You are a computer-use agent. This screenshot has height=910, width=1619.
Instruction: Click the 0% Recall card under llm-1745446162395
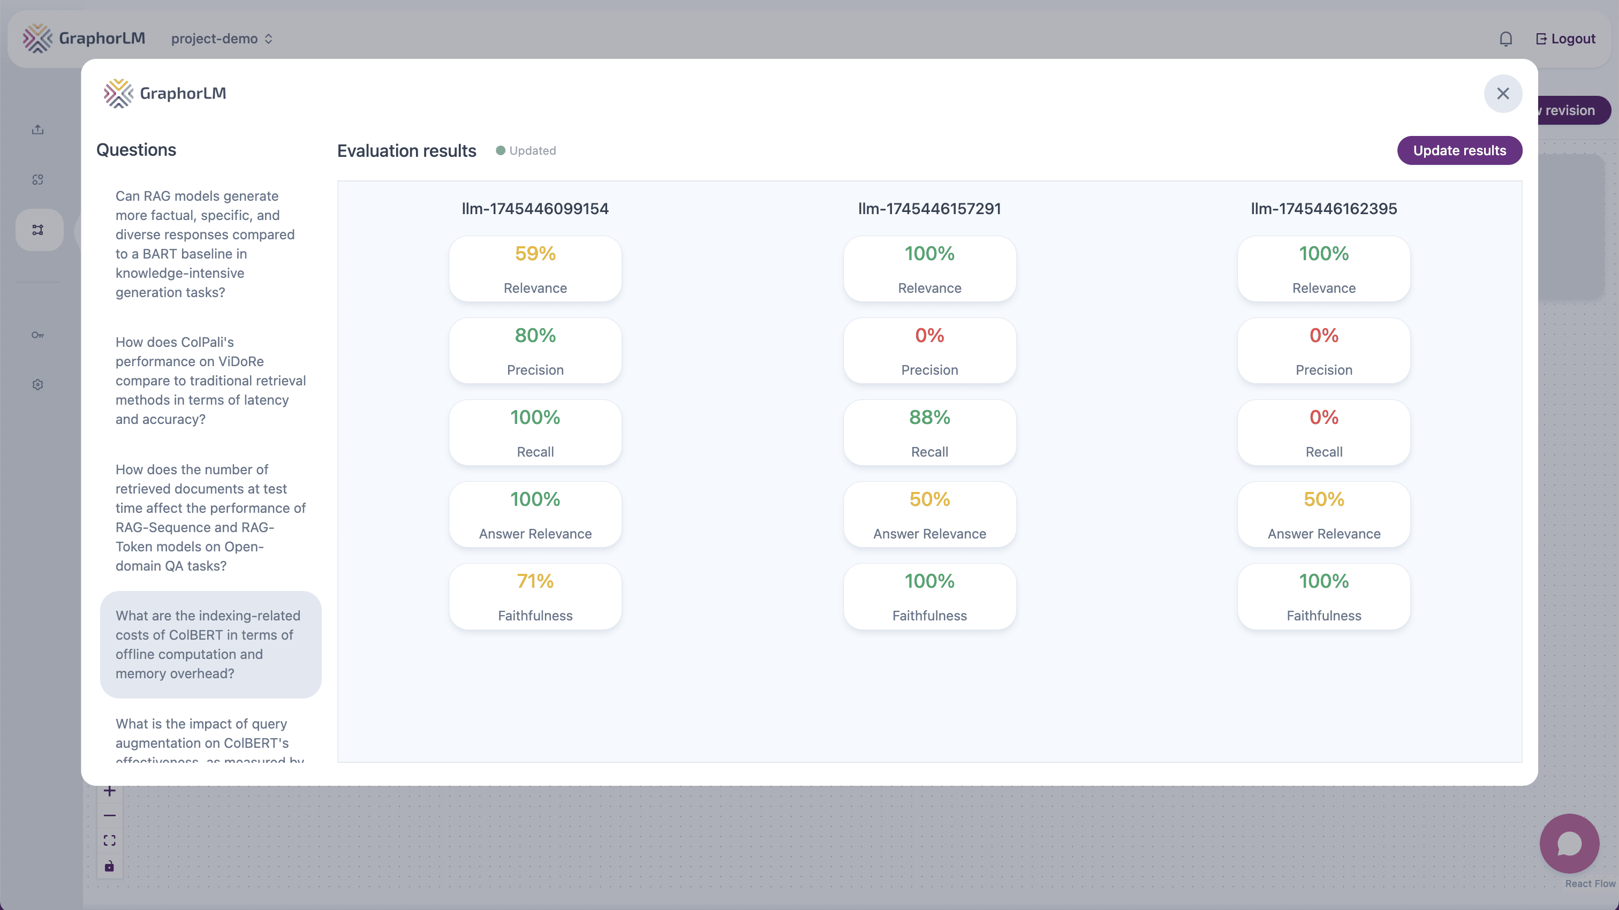1323,433
